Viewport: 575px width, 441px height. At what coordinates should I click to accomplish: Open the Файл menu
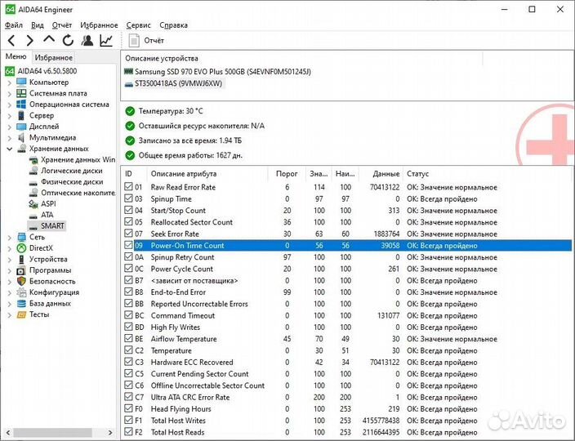14,25
